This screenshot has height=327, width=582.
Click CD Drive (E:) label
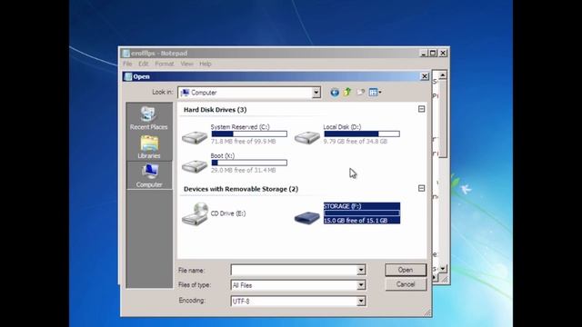[228, 213]
